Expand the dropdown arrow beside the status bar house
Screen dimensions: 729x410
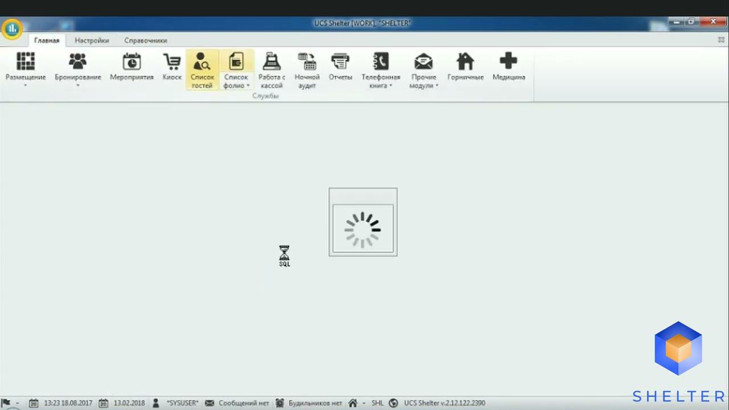pyautogui.click(x=364, y=403)
